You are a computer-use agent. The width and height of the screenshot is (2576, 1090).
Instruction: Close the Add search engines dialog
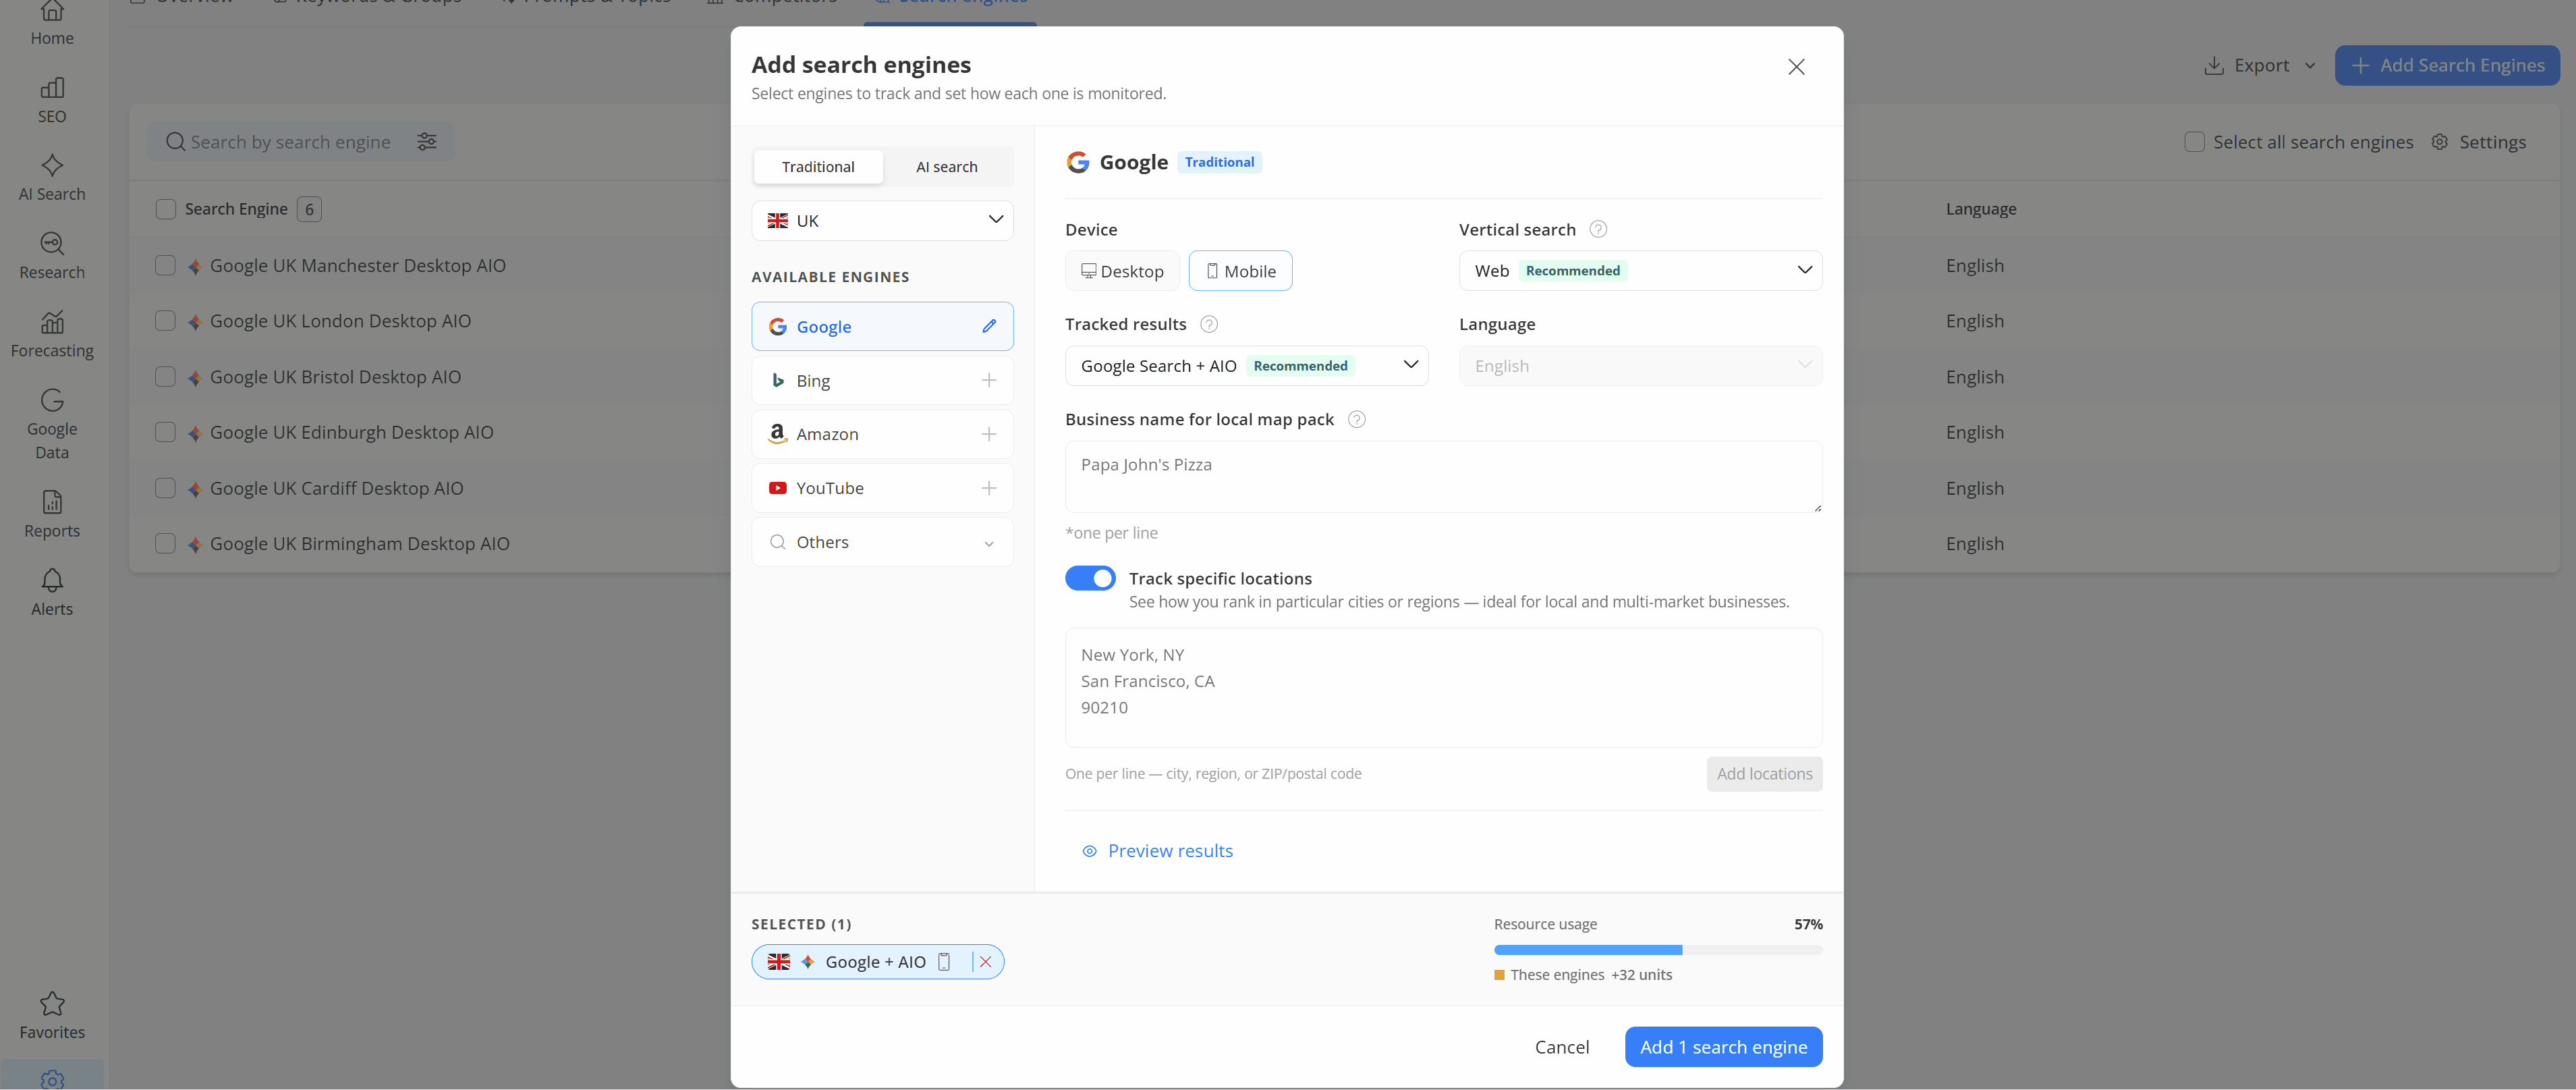pyautogui.click(x=1796, y=67)
